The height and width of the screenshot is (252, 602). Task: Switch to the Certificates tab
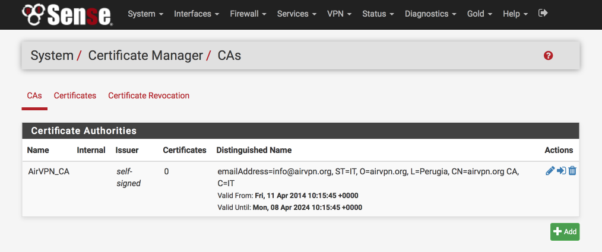click(x=75, y=95)
